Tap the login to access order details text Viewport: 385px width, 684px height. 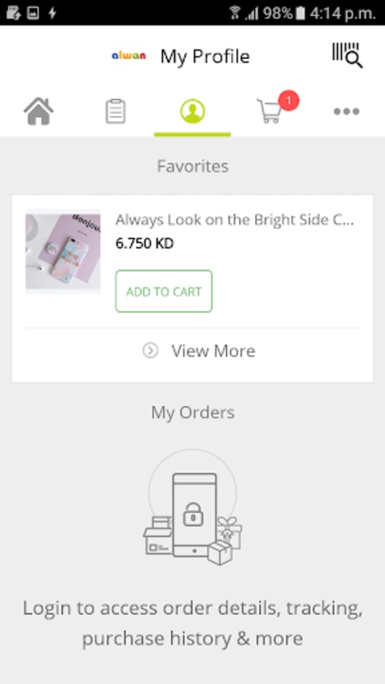pos(192,623)
